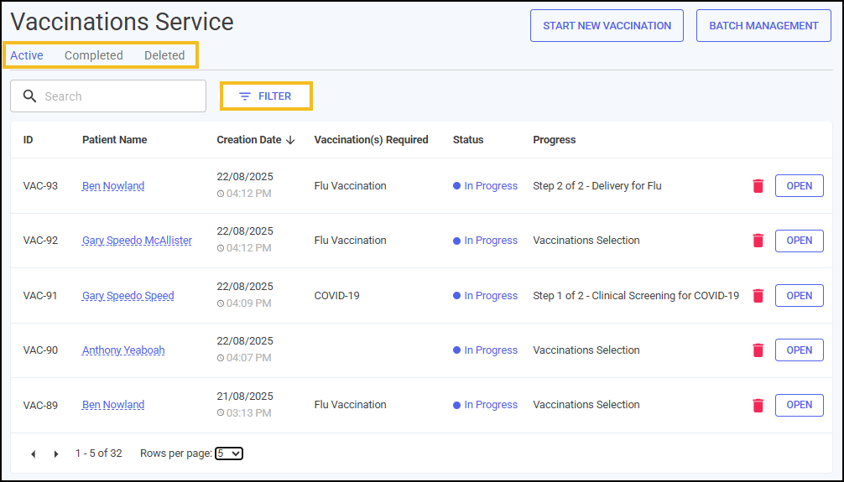
Task: Open patient link Gary Speedo McAllister
Action: click(x=137, y=241)
